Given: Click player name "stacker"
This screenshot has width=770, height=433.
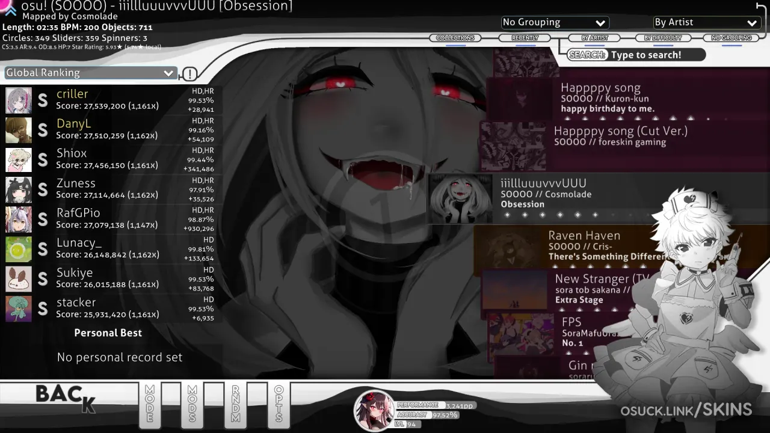Looking at the screenshot, I should pyautogui.click(x=76, y=302).
